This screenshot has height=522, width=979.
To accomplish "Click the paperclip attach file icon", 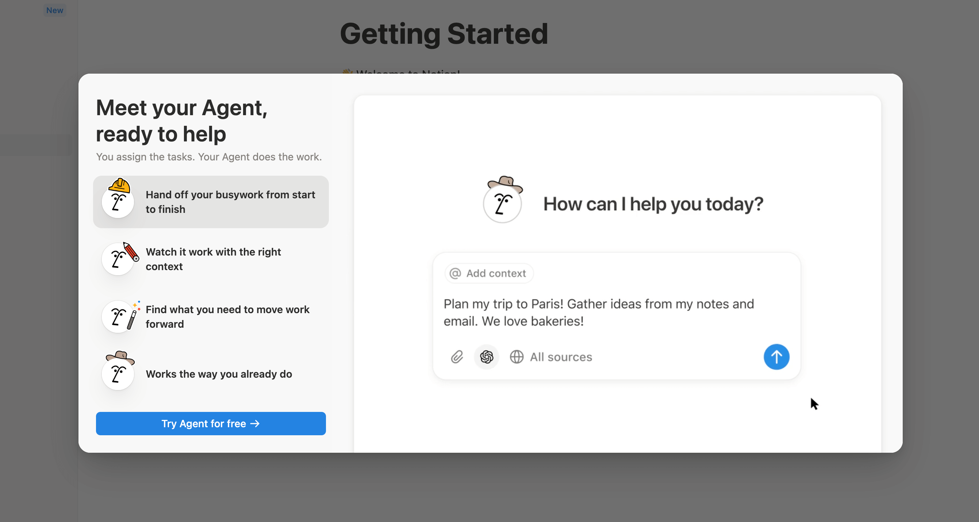I will coord(457,357).
